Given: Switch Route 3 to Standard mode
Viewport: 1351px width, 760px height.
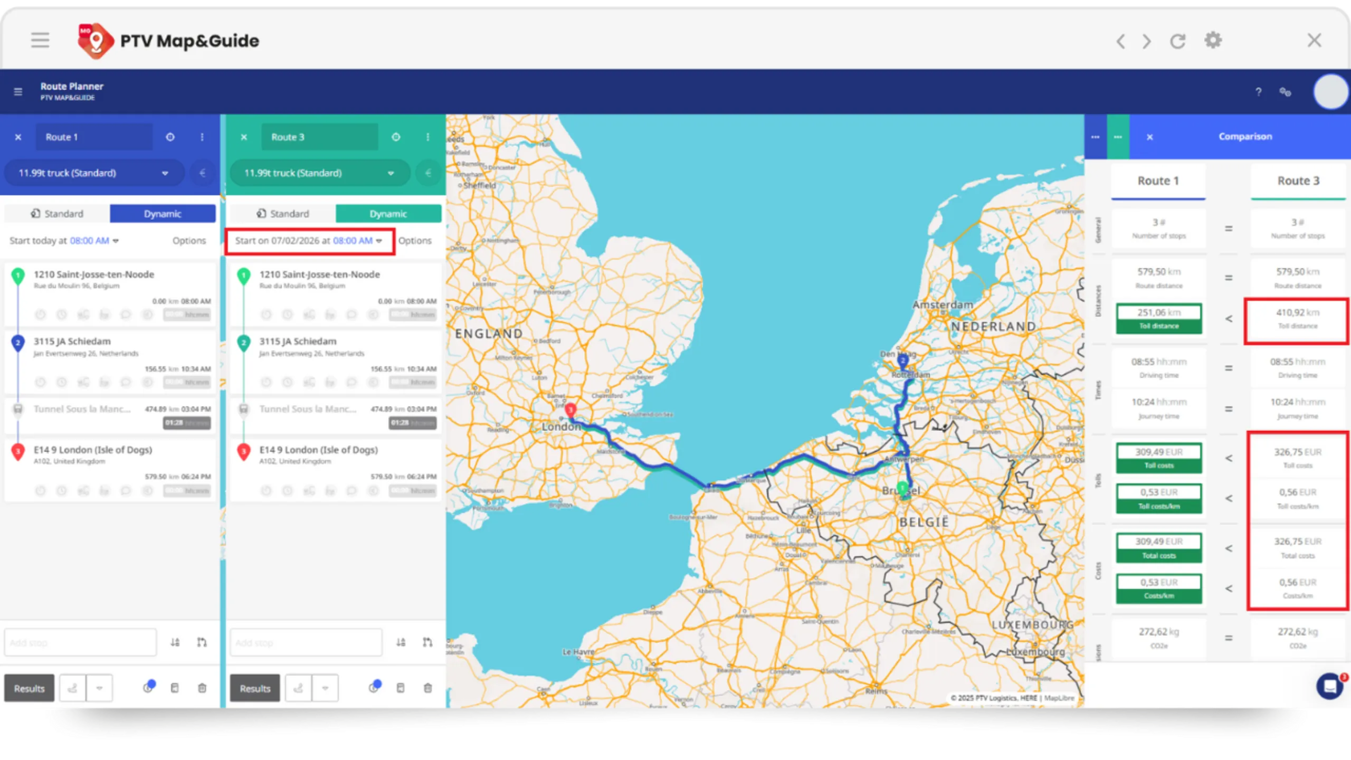Looking at the screenshot, I should pos(283,214).
